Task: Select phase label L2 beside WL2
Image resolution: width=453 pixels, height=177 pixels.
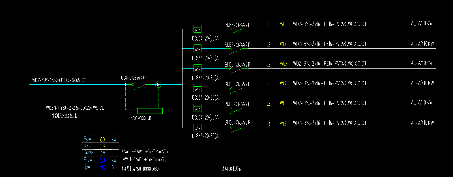Action: point(268,44)
